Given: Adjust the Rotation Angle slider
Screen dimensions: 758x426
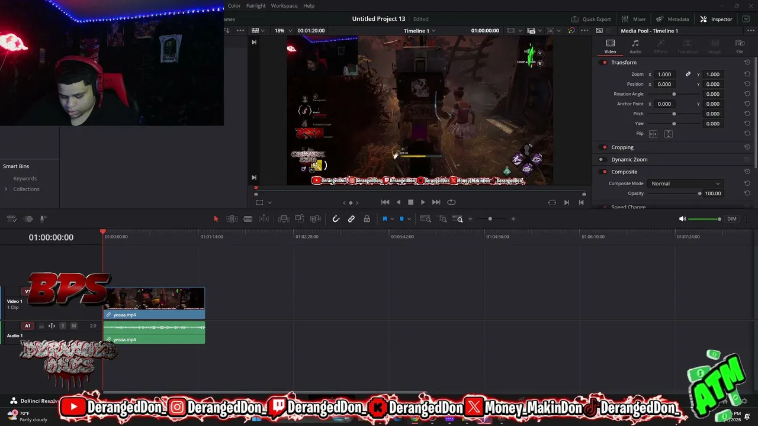Looking at the screenshot, I should point(674,94).
